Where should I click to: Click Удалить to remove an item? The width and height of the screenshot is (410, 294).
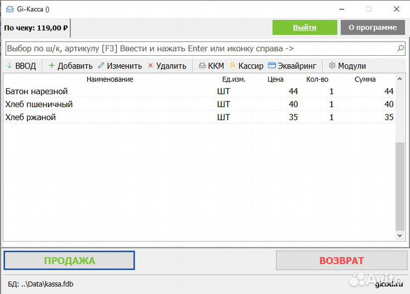[167, 66]
